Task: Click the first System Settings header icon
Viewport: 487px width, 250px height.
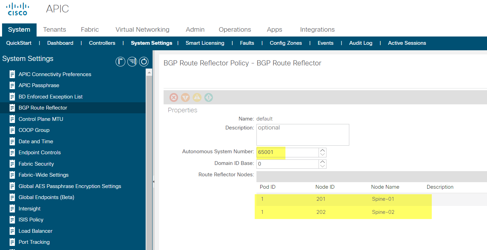Action: [120, 62]
